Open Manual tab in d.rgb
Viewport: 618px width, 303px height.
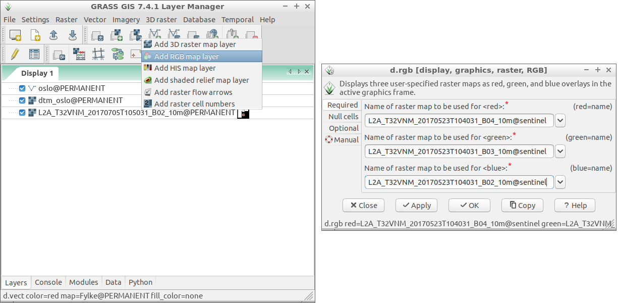342,140
